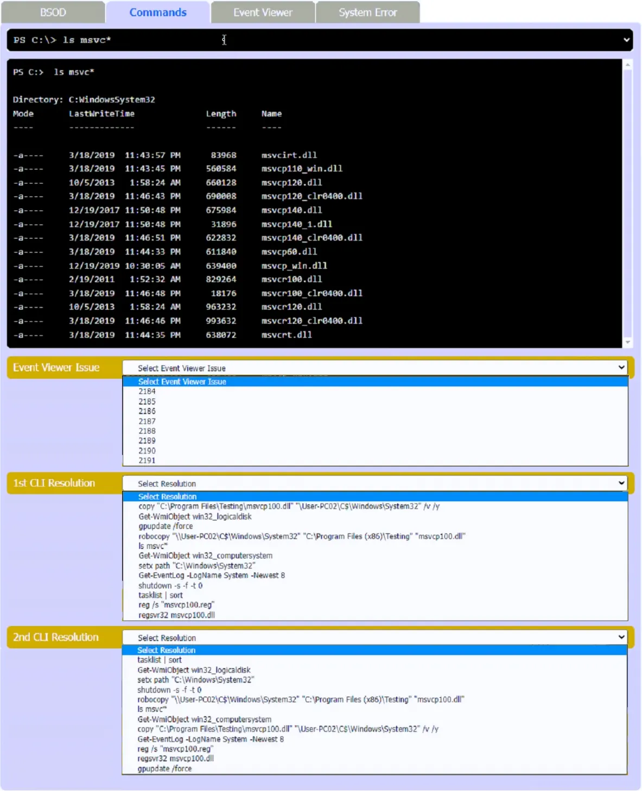
Task: Click the terminal scrollbar down arrow
Action: (x=628, y=342)
